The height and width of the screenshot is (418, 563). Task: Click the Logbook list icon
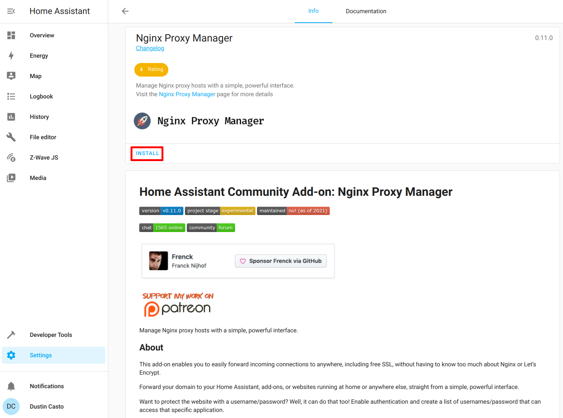[11, 97]
